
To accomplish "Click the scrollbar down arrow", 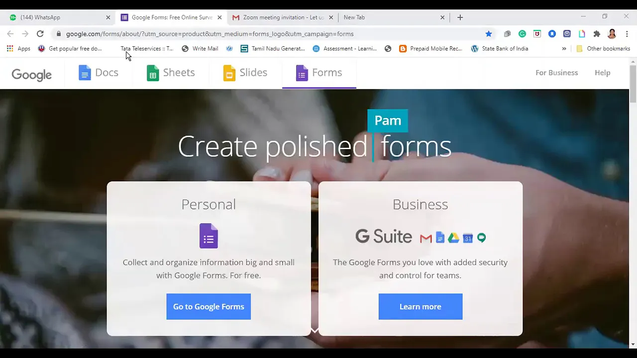I will click(633, 344).
